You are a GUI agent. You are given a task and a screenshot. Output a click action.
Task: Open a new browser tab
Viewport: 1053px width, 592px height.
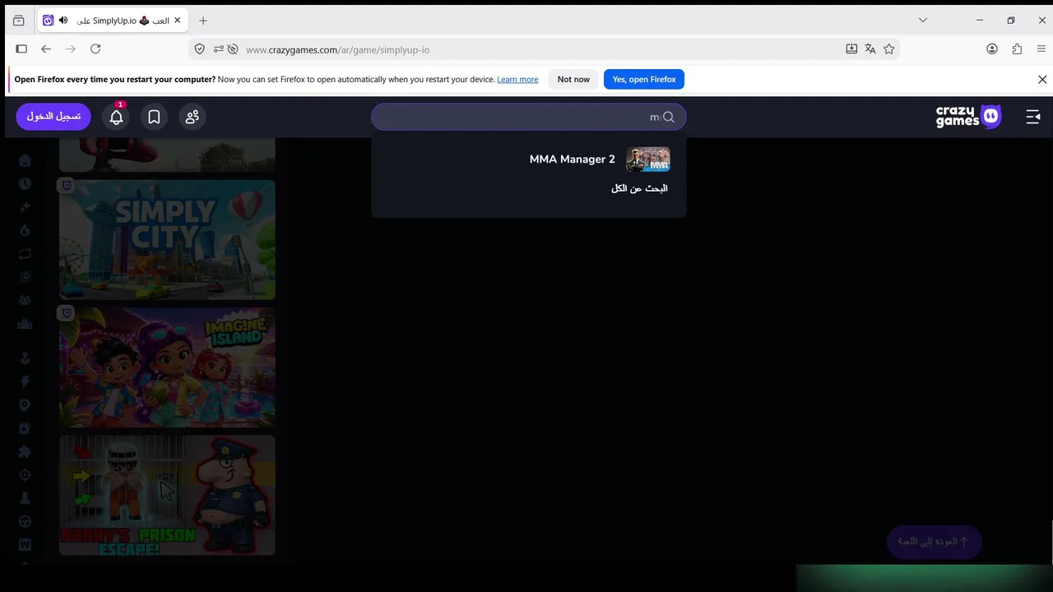point(203,21)
